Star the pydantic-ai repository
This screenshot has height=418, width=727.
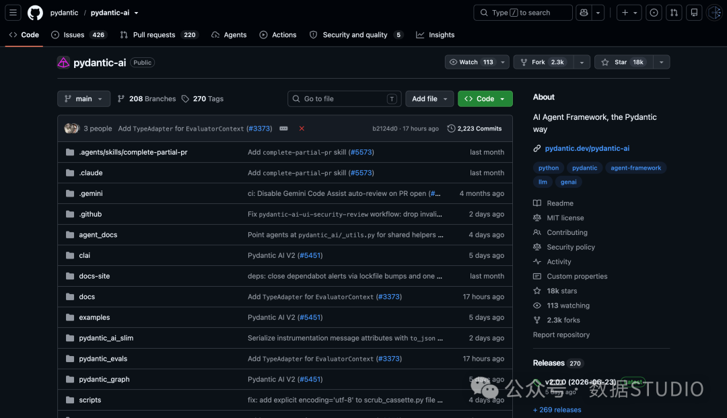624,62
